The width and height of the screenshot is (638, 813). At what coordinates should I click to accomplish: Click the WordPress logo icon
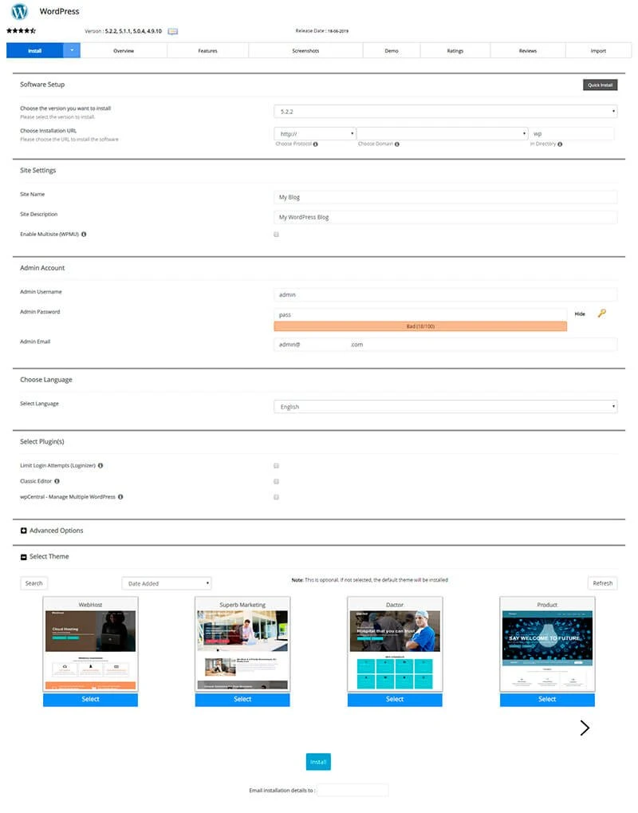coord(19,11)
